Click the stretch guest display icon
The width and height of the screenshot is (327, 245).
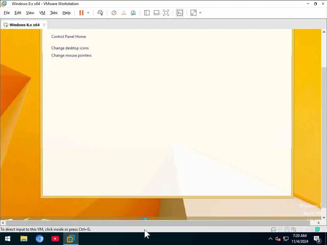click(x=194, y=13)
